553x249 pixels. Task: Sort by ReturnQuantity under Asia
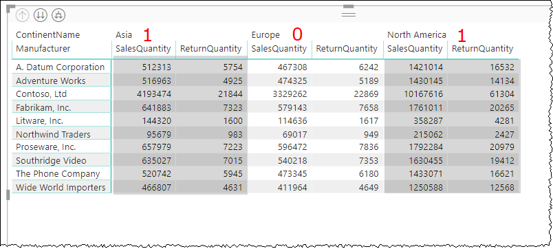tap(211, 48)
